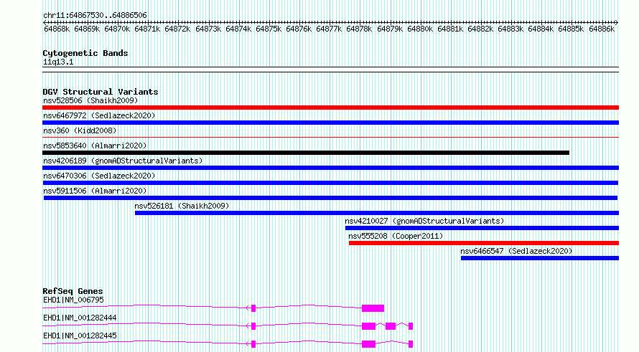Click the 64875k ruler tick label

click(x=269, y=29)
